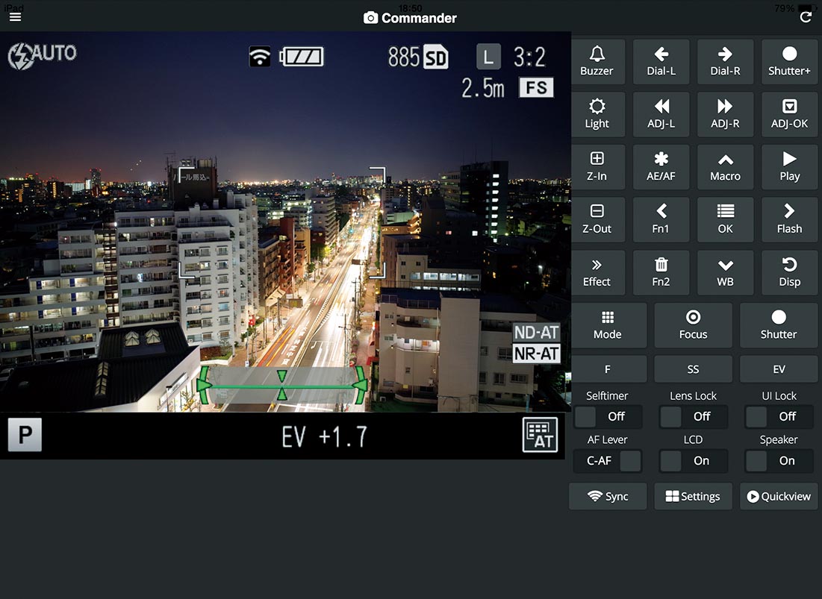Toggle the Selftimer off switch

pos(608,416)
